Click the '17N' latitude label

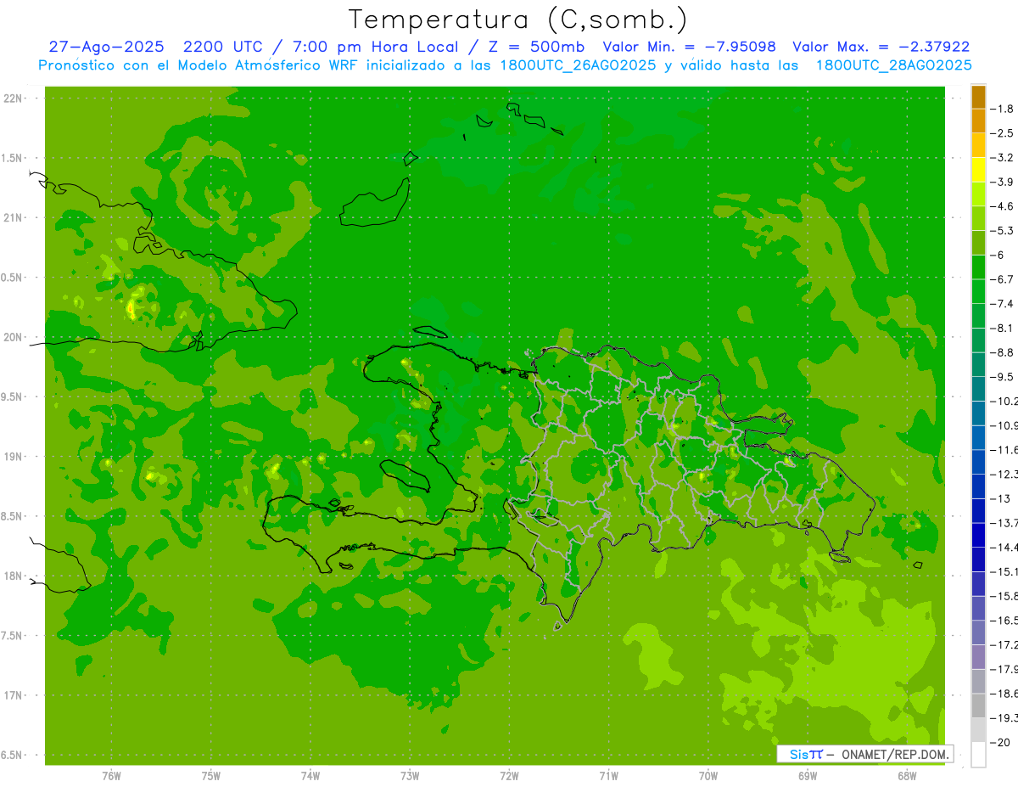[x=14, y=695]
